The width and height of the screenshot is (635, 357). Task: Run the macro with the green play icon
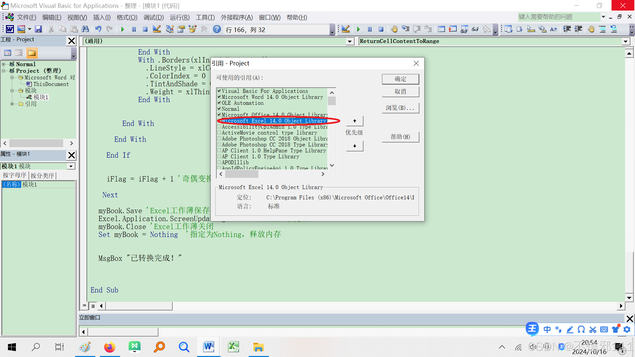click(x=123, y=29)
